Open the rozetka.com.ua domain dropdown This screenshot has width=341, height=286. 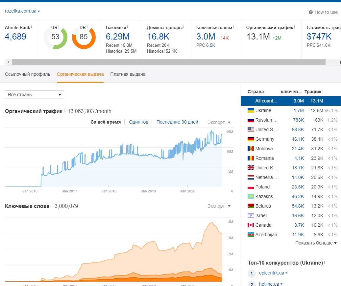coord(22,11)
